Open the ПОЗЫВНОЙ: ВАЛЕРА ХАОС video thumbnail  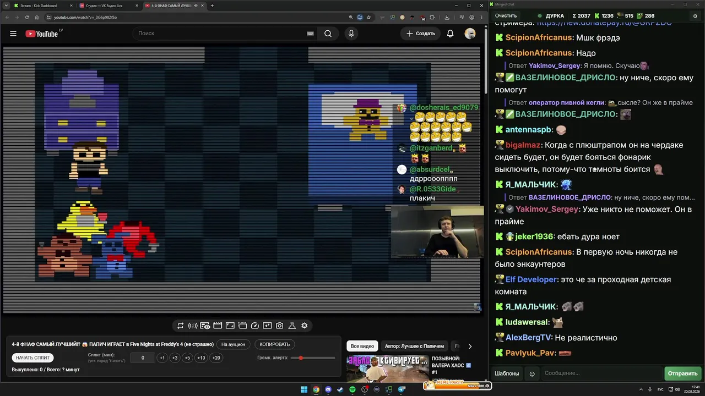[x=387, y=369]
